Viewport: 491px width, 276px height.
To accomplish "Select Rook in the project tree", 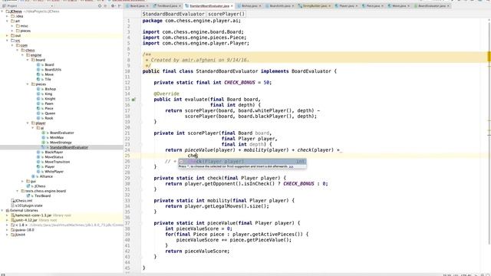I will 49,118.
